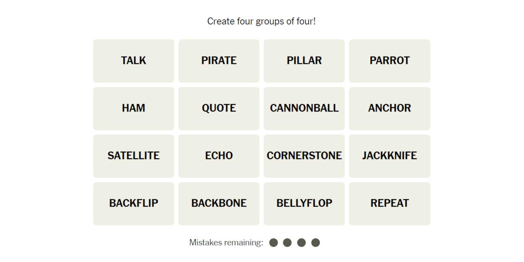The image size is (524, 262).
Task: Click the first mistakes remaining dot
Action: coord(273,243)
